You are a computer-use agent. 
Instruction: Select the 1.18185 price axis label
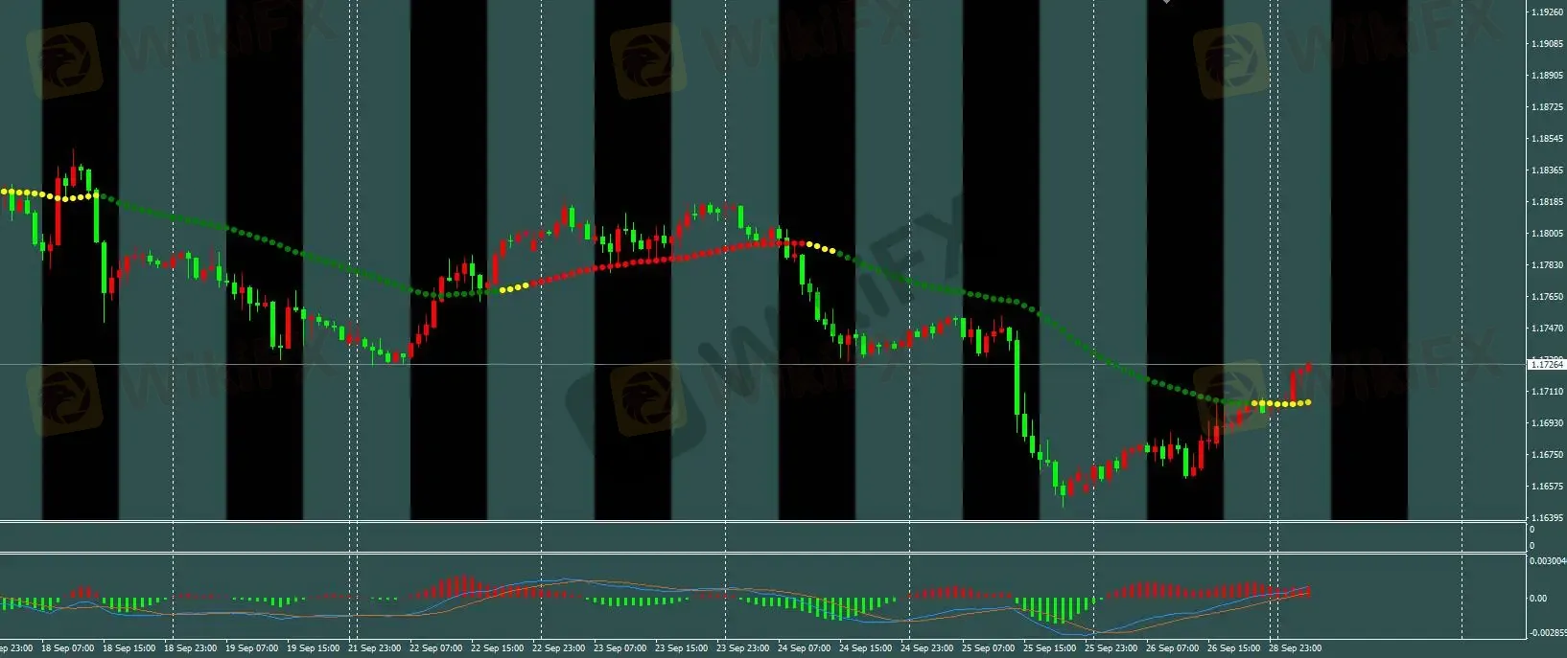1546,202
